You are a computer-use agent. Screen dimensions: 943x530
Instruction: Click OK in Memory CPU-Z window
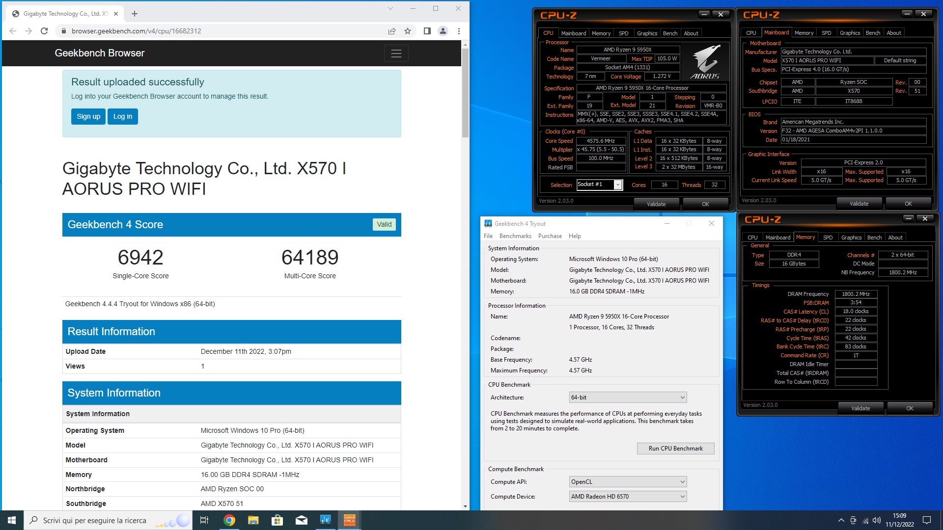pyautogui.click(x=910, y=408)
